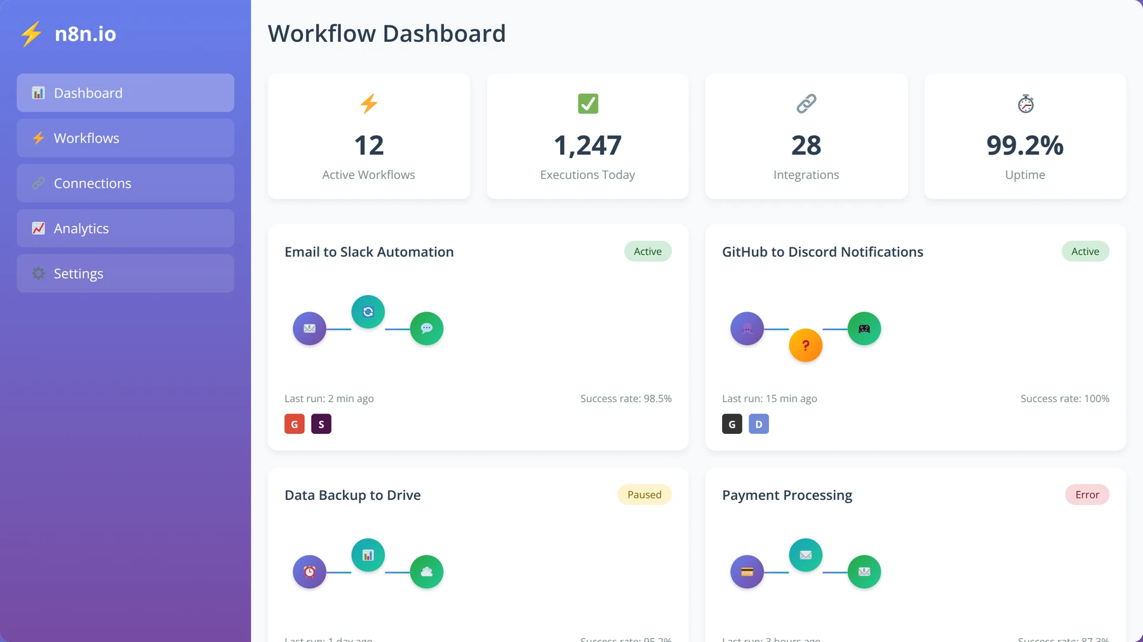The width and height of the screenshot is (1143, 642).
Task: Open the Email to Slack Automation workflow title
Action: point(369,252)
